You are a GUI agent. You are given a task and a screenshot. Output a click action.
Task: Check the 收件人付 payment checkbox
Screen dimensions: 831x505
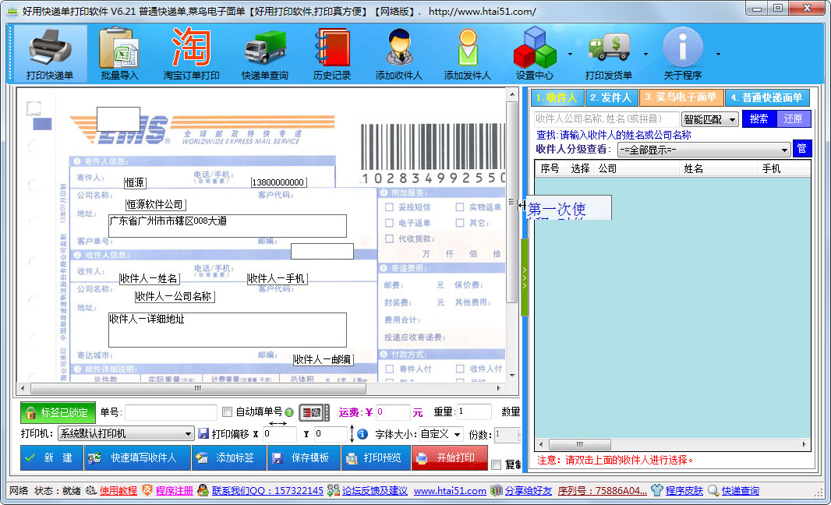(x=460, y=369)
